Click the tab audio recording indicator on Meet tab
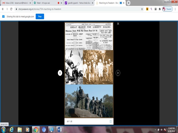The width and height of the screenshot is (178, 133). (58, 3)
